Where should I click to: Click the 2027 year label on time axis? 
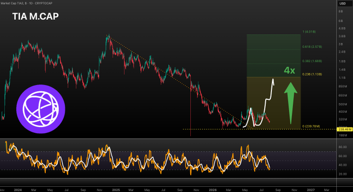coord(311,190)
